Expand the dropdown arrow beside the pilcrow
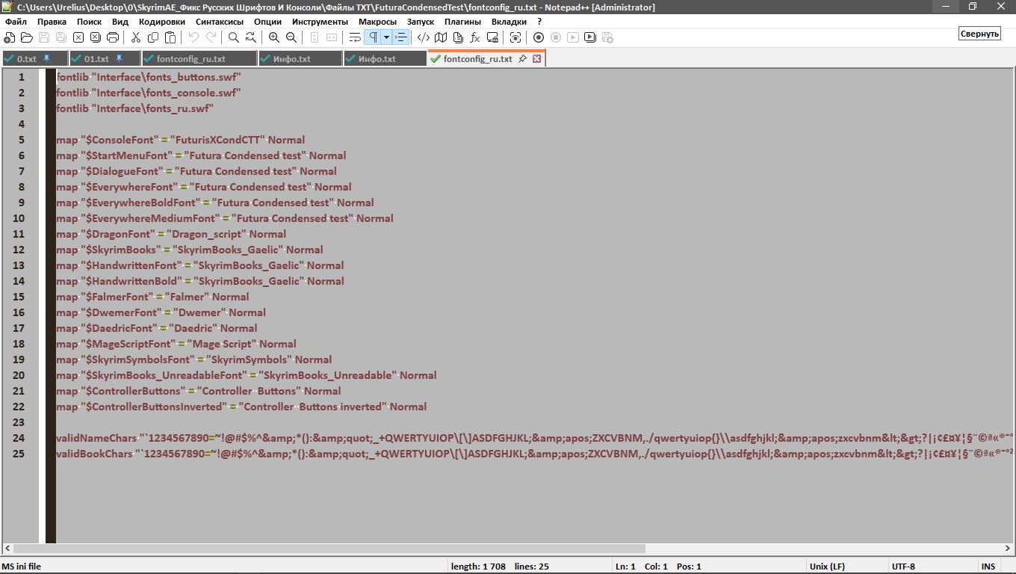The height and width of the screenshot is (574, 1016). (386, 37)
